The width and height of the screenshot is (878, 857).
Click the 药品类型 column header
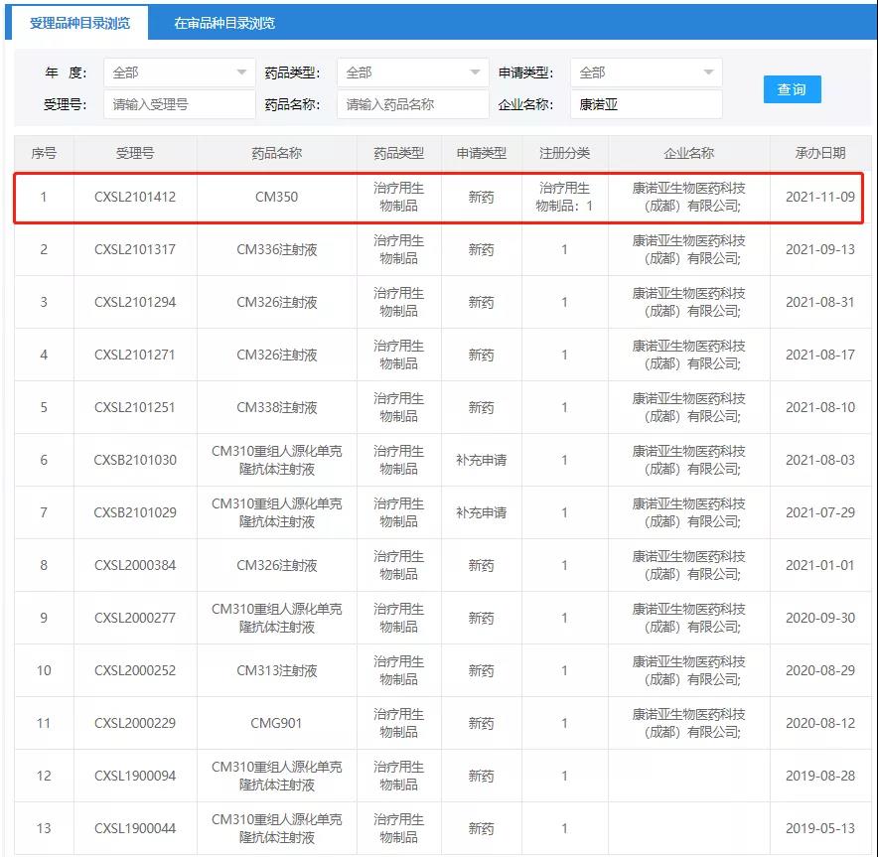[398, 153]
